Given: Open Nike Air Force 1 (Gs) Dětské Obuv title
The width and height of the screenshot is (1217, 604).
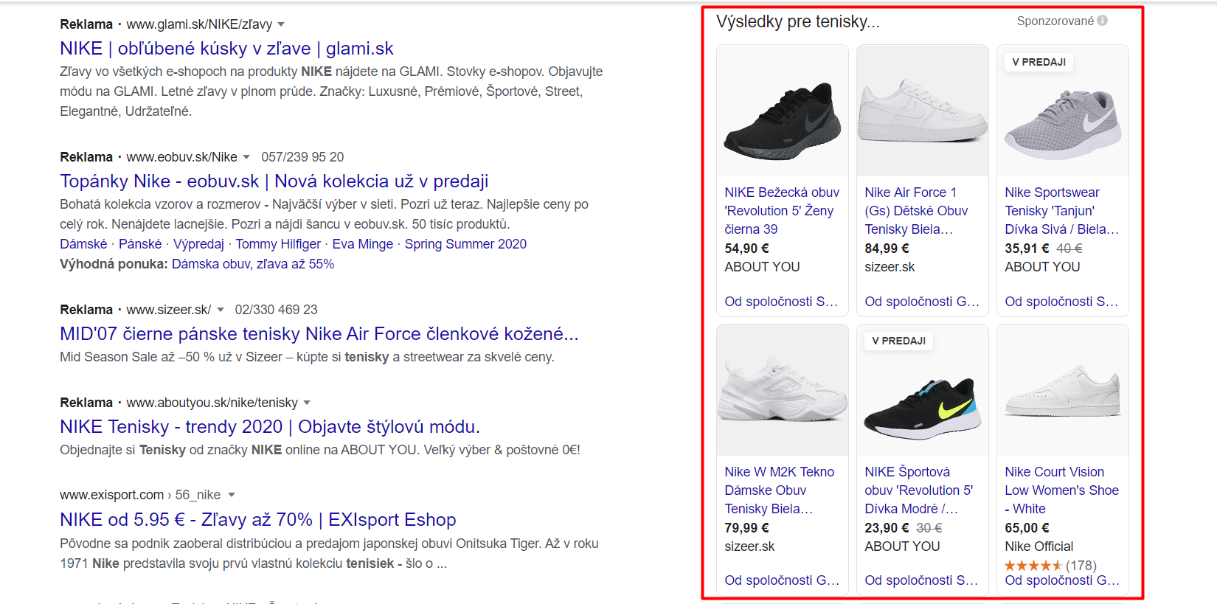Looking at the screenshot, I should pyautogui.click(x=916, y=211).
